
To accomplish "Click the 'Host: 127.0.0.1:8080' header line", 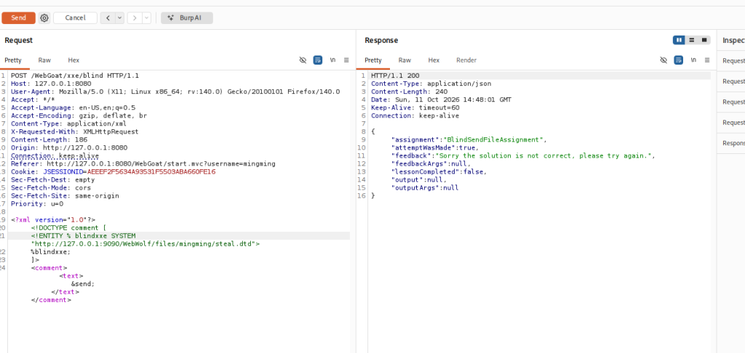I will (51, 84).
